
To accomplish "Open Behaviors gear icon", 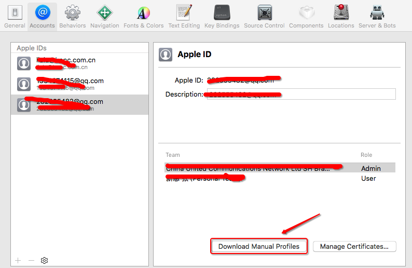I will click(72, 12).
